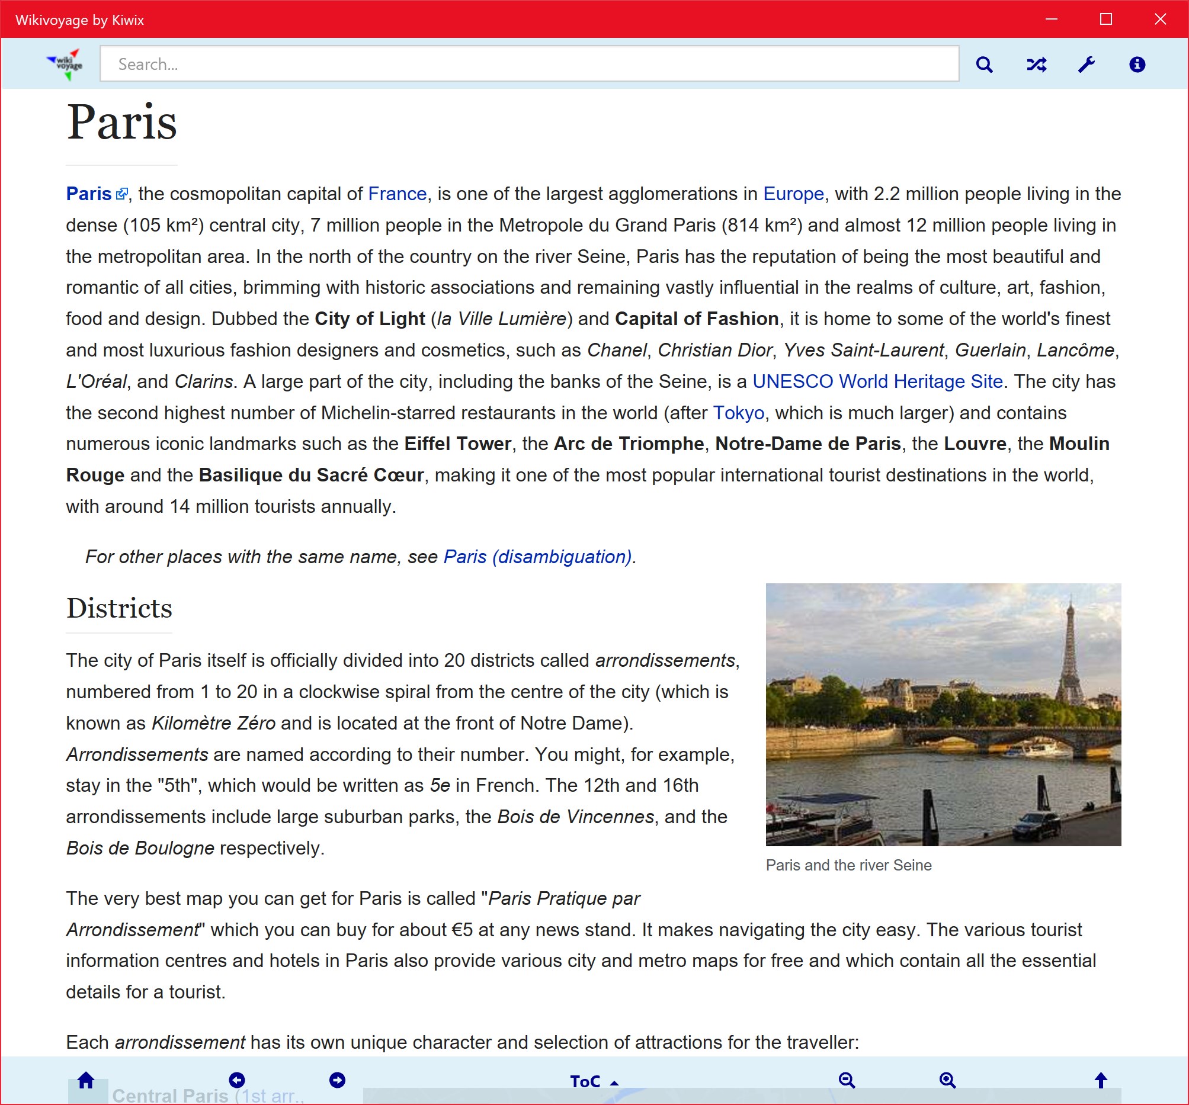Viewport: 1189px width, 1105px height.
Task: Go to the home page icon
Action: tap(86, 1080)
